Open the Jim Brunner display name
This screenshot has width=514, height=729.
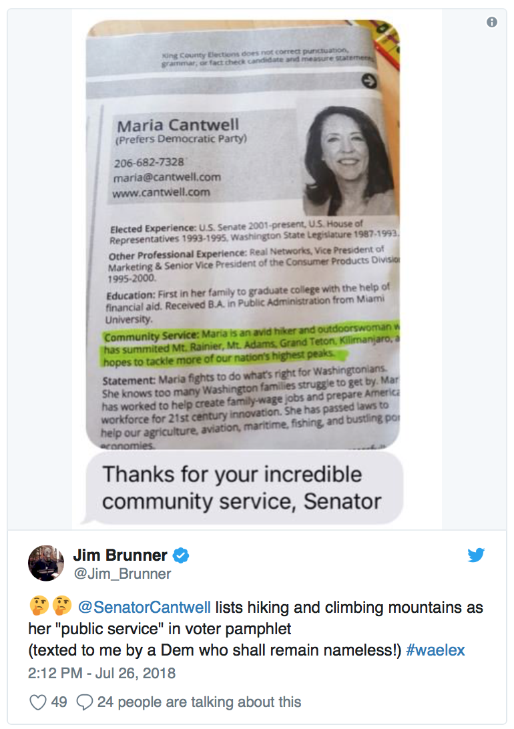(x=120, y=555)
